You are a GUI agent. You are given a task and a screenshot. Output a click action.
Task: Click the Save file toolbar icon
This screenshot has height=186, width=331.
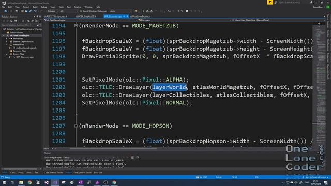[26, 11]
